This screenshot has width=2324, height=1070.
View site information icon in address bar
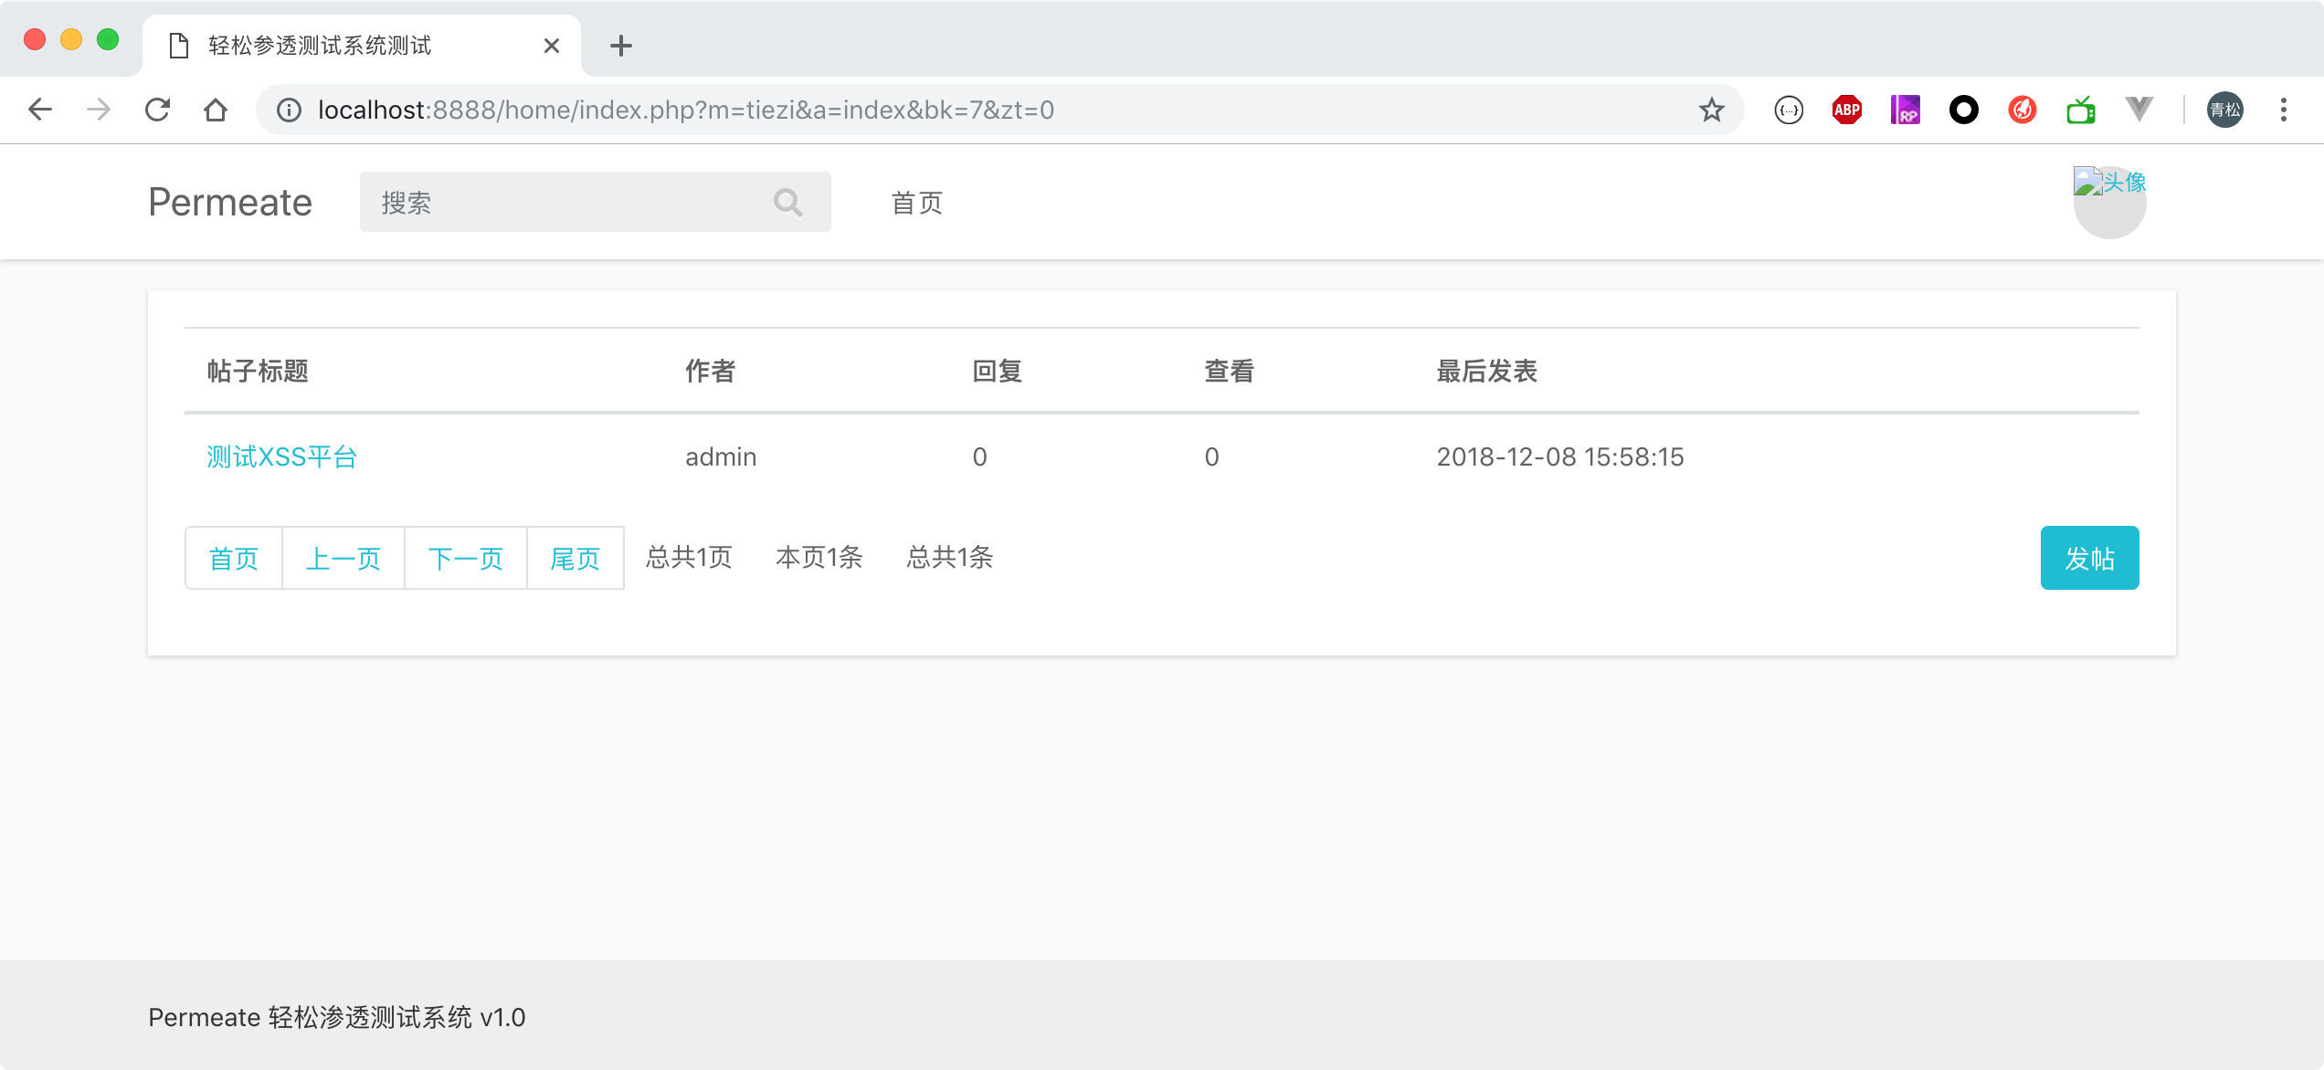pos(289,110)
